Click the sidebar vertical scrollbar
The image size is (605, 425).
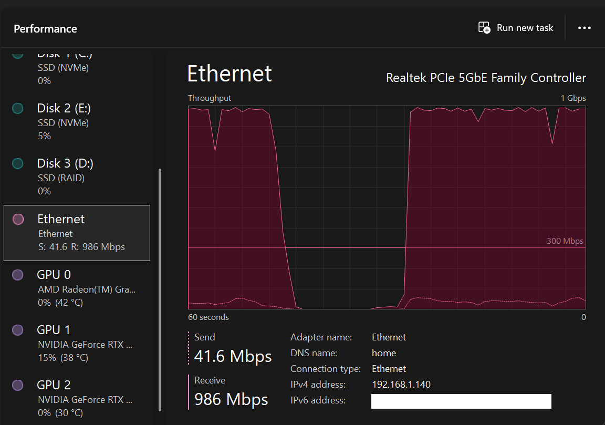[160, 289]
